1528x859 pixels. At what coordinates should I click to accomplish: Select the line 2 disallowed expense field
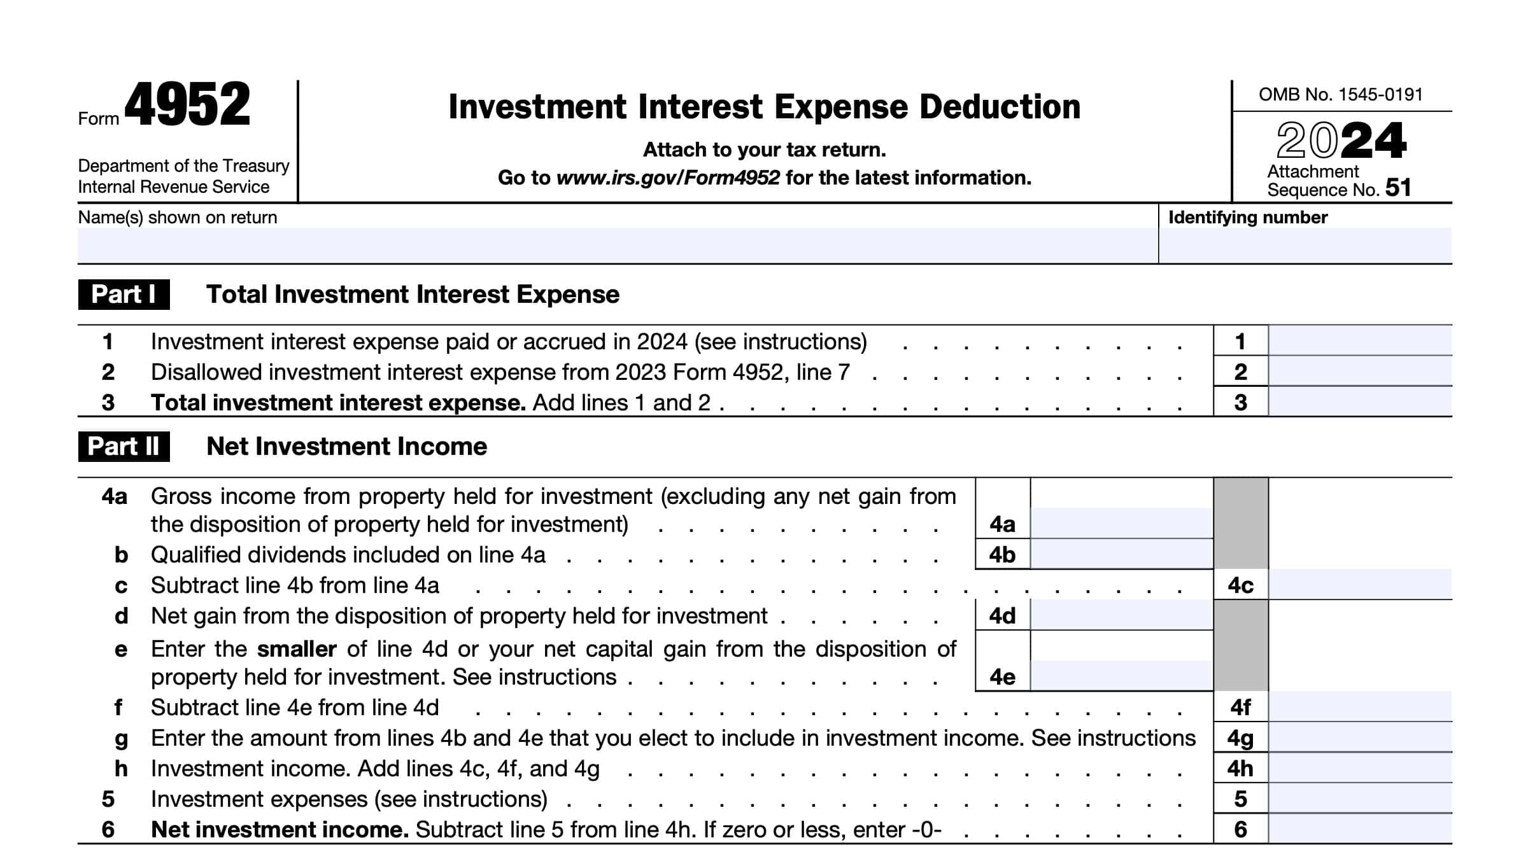(x=1360, y=372)
